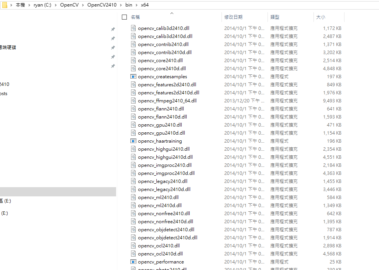This screenshot has height=270, width=379.
Task: Expand the breadcrumb chevron after 本機
Action: tap(29, 5)
